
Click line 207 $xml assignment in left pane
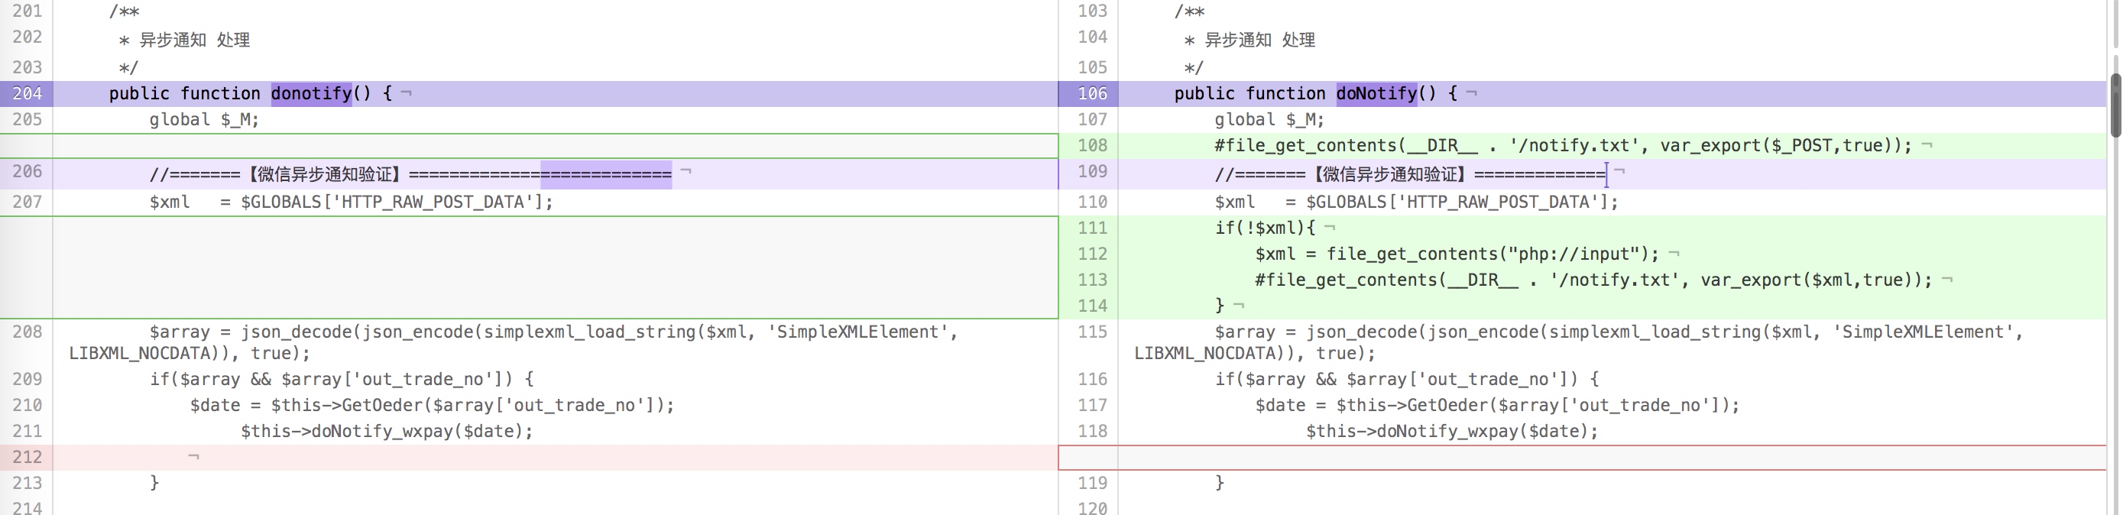[350, 202]
